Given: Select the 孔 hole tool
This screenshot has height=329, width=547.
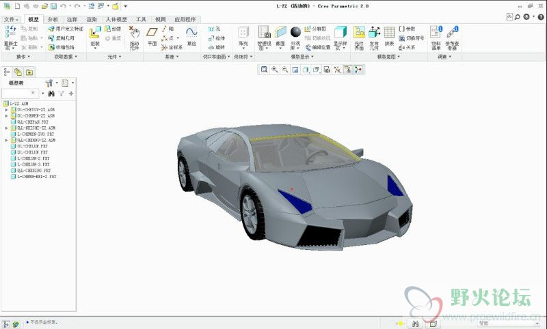Looking at the screenshot, I should pos(214,29).
